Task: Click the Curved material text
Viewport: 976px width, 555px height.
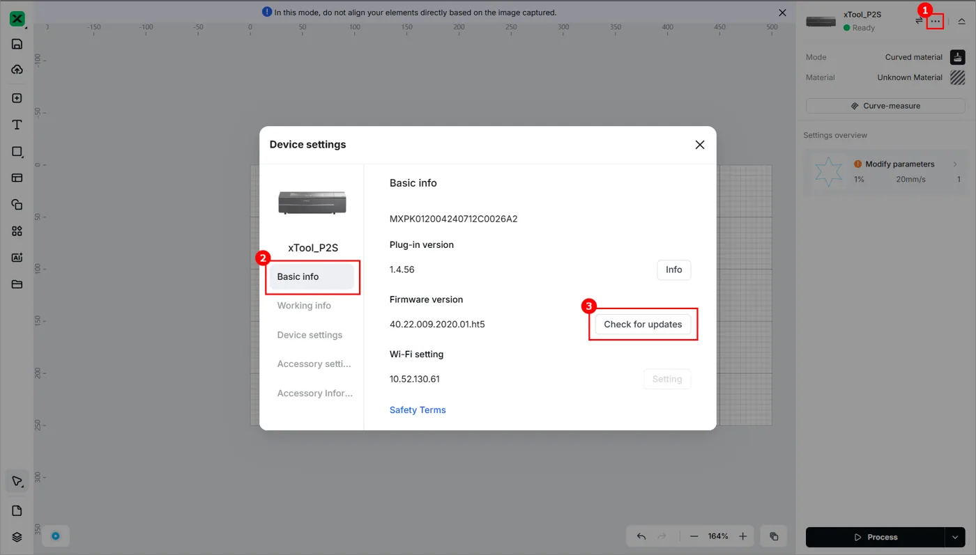Action: pyautogui.click(x=914, y=57)
